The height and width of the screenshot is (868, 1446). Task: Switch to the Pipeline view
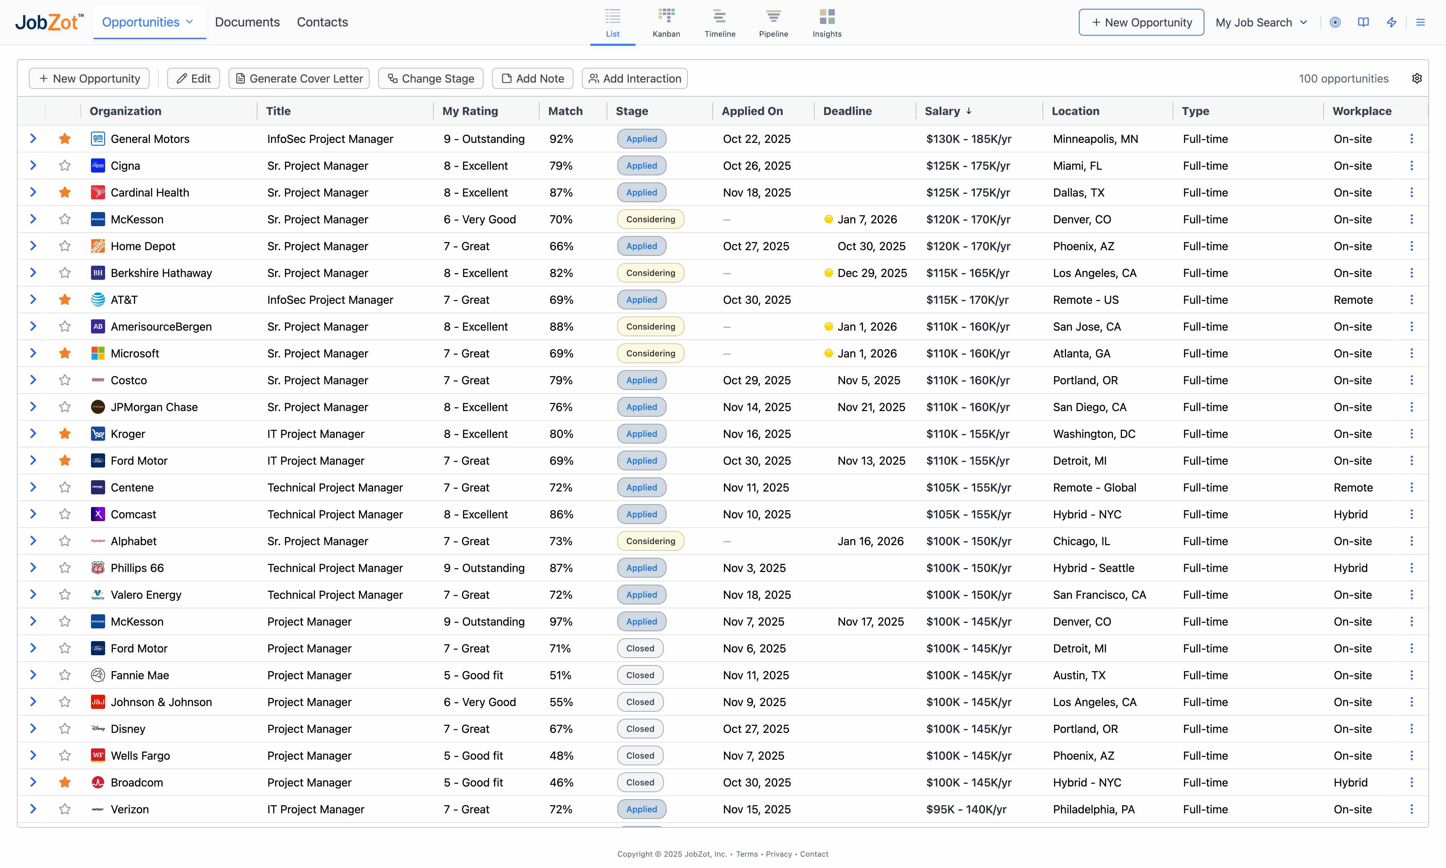click(773, 23)
